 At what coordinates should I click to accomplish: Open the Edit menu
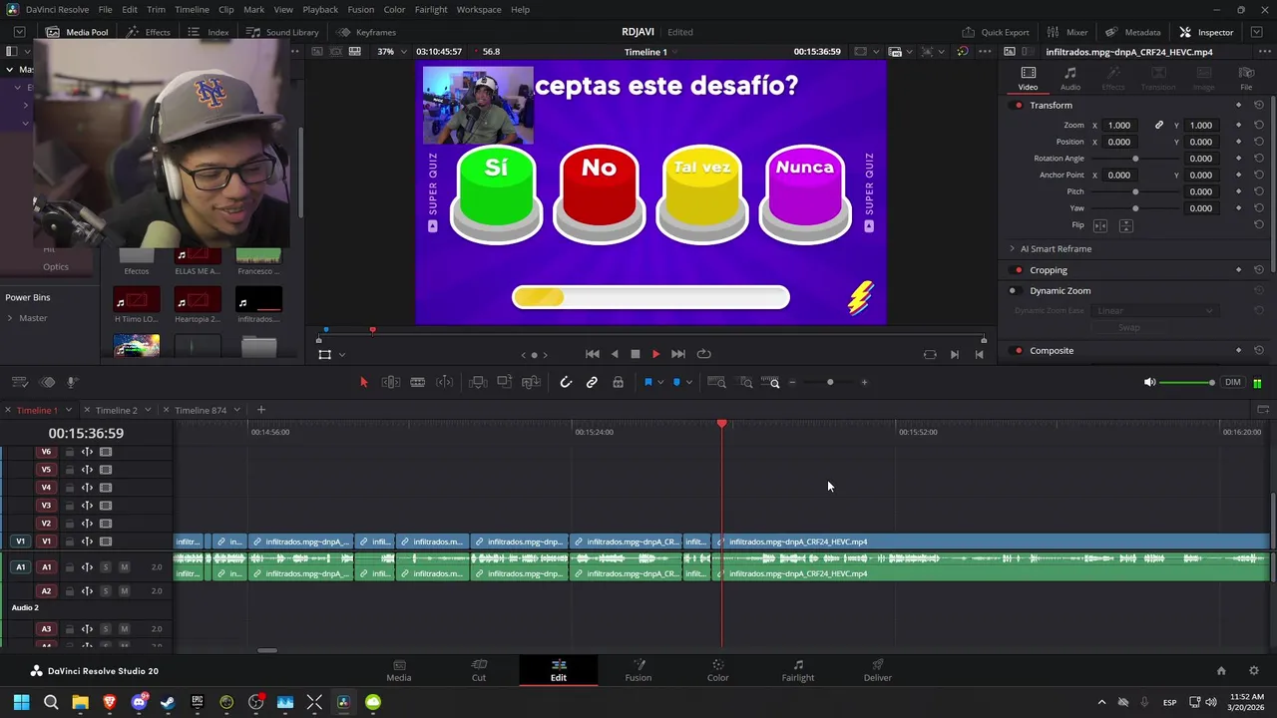point(130,10)
